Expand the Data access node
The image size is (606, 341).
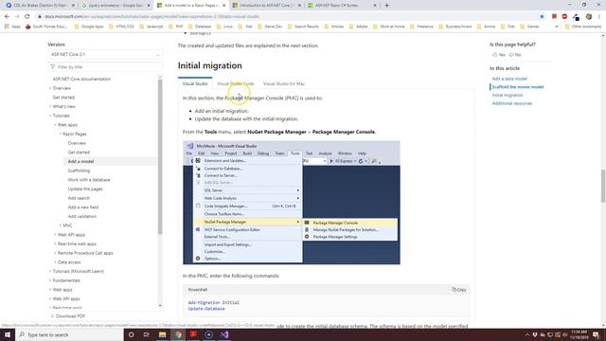click(55, 262)
